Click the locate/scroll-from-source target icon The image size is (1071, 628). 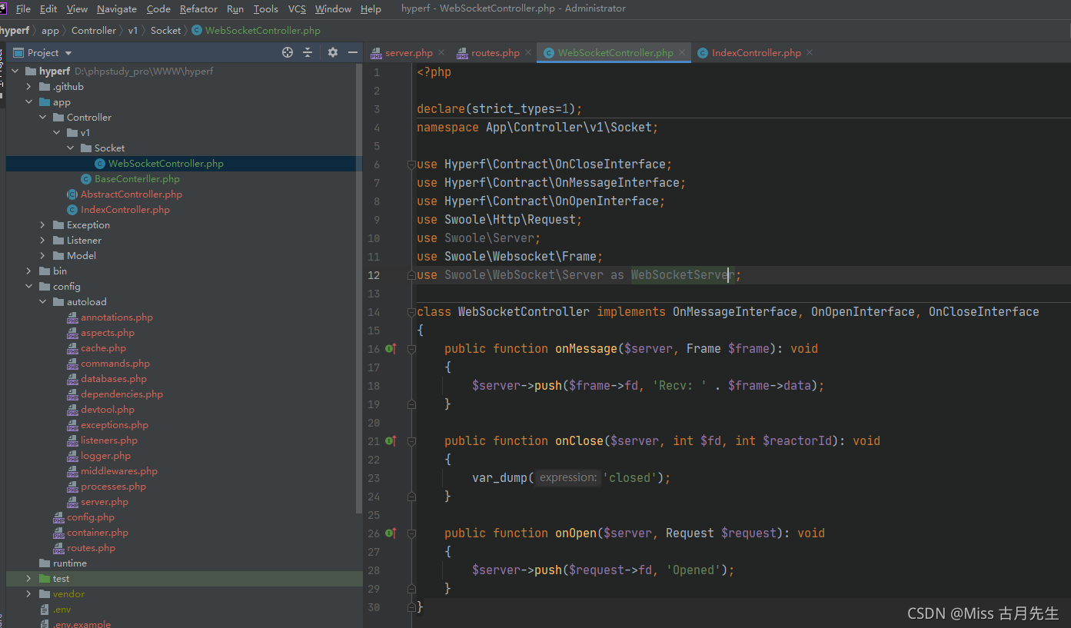(x=288, y=52)
